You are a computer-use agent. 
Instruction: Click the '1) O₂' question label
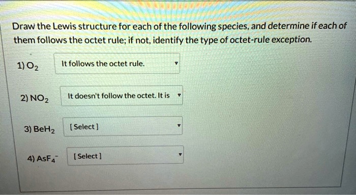click(x=28, y=66)
